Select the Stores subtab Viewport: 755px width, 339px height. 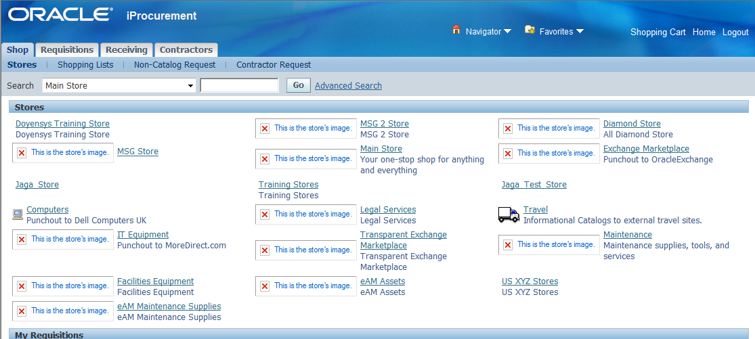tap(22, 64)
